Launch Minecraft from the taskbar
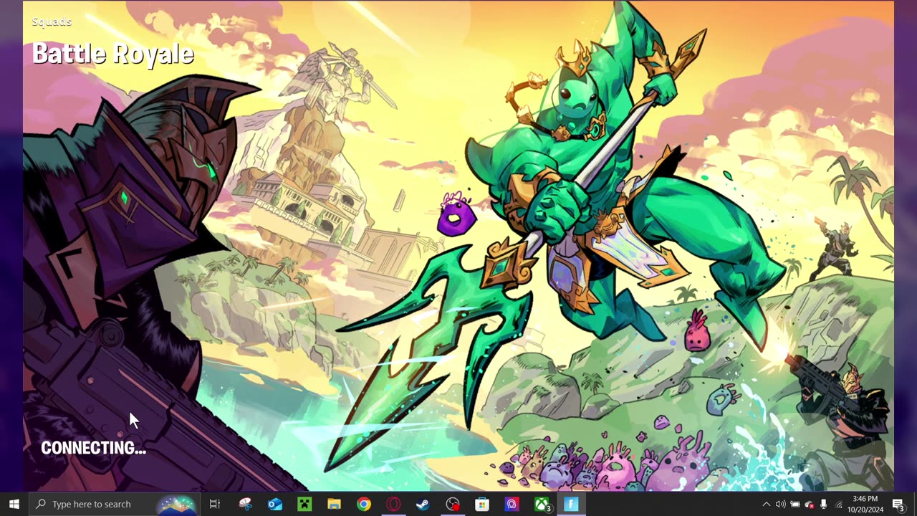This screenshot has height=516, width=917. (304, 504)
